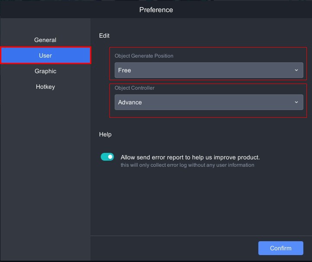
Task: Switch to the Graphic settings tab
Action: click(x=45, y=71)
